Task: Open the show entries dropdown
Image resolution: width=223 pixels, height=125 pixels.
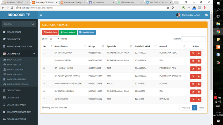Action: tap(54, 39)
